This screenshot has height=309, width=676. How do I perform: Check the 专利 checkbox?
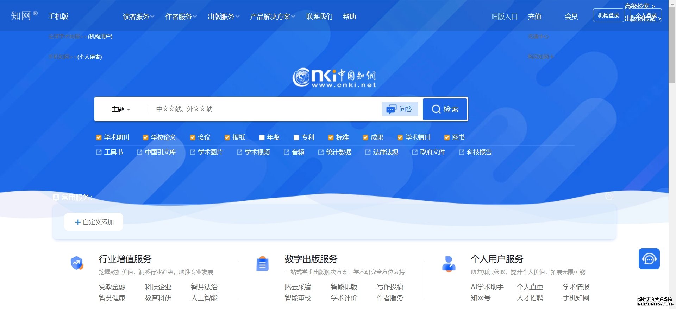click(296, 137)
